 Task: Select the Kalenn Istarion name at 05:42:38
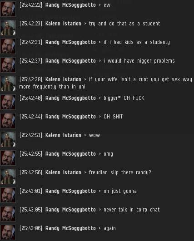[x=63, y=79]
